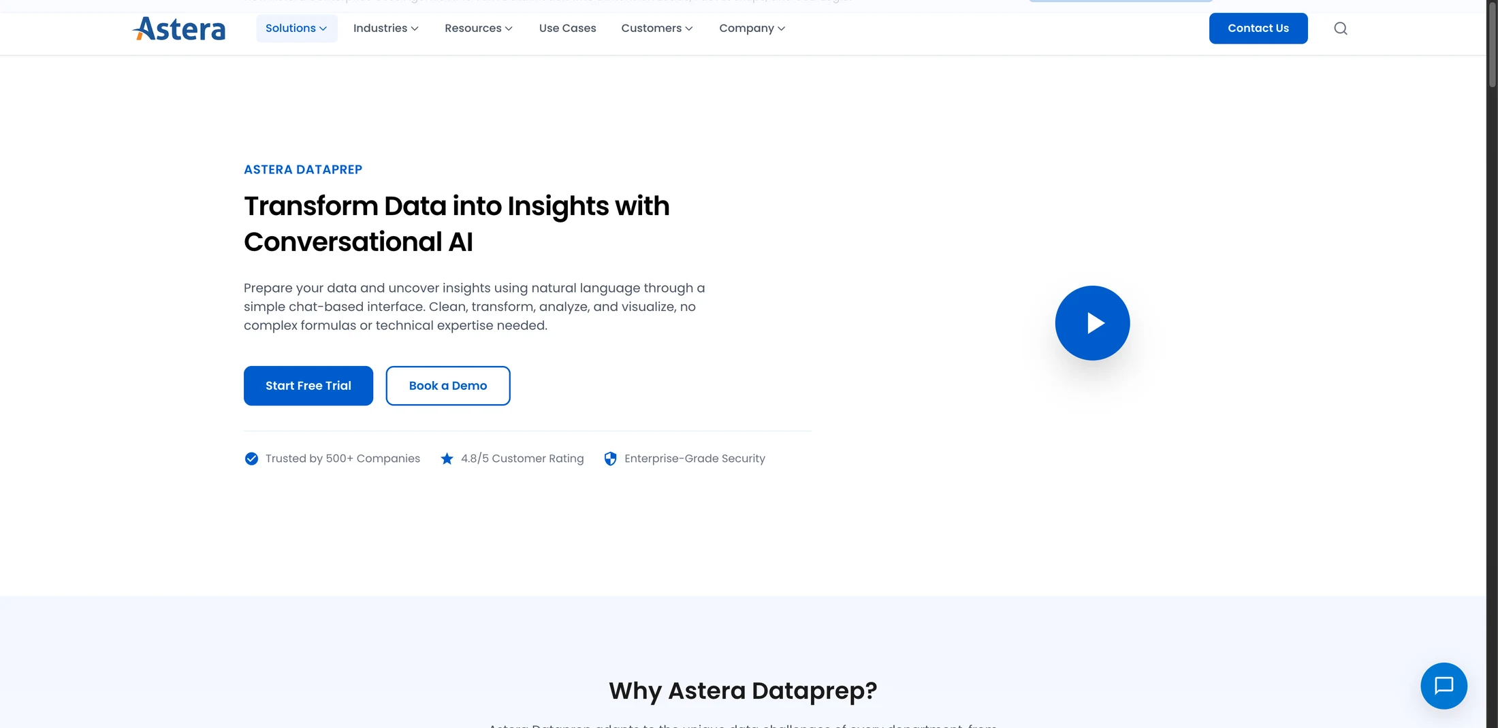The height and width of the screenshot is (728, 1498).
Task: Expand the Resources dropdown menu
Action: coord(479,29)
